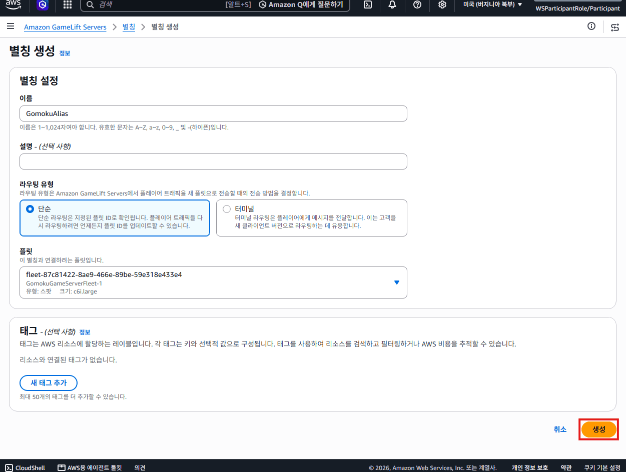Image resolution: width=626 pixels, height=472 pixels.
Task: Click the 정보 link next to 태그
Action: [x=85, y=332]
